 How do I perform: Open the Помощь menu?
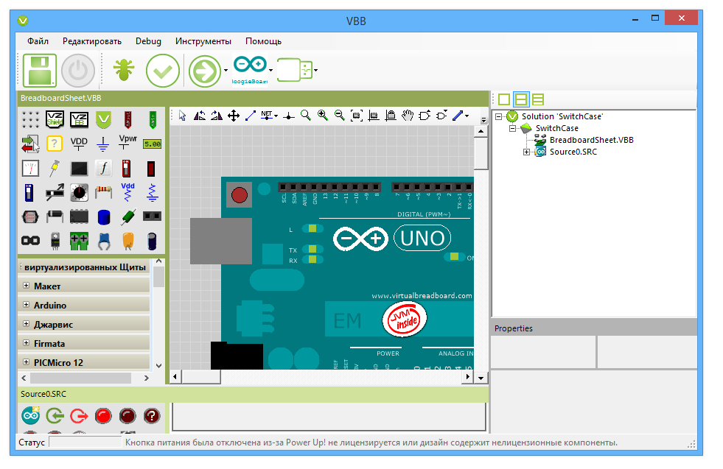pyautogui.click(x=263, y=41)
